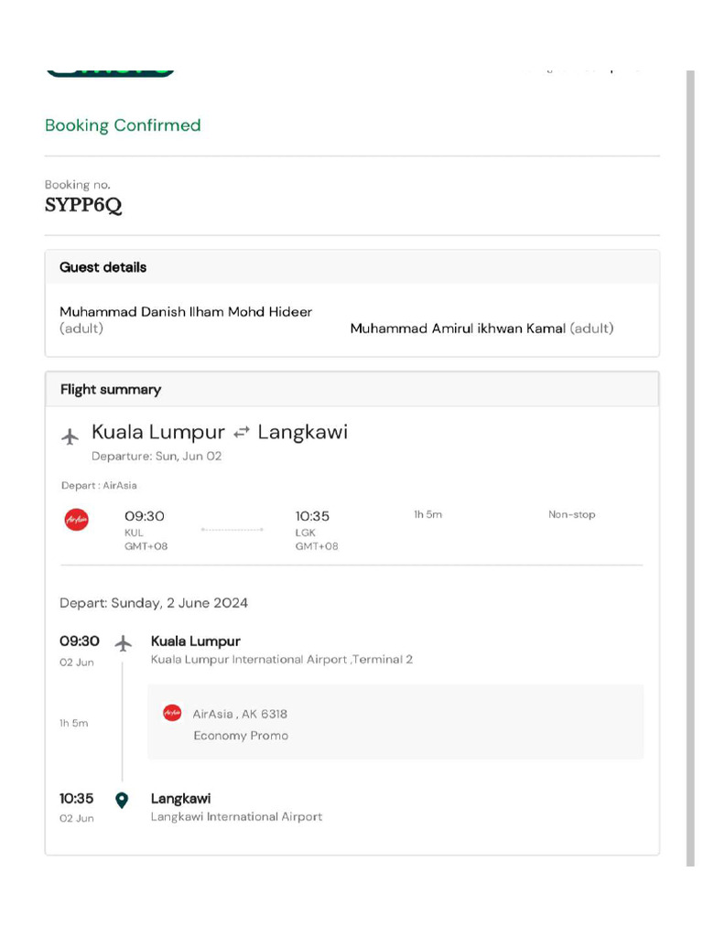703x937 pixels.
Task: Click the AirAsia logo beside AK 6318
Action: [172, 713]
